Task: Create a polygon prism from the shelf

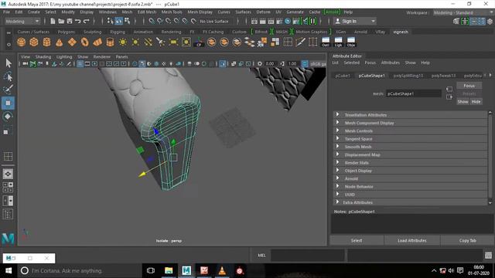Action: click(x=97, y=42)
